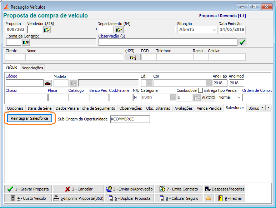The image size is (276, 208).
Task: Click the vehicle Código input field
Action: coord(25,83)
